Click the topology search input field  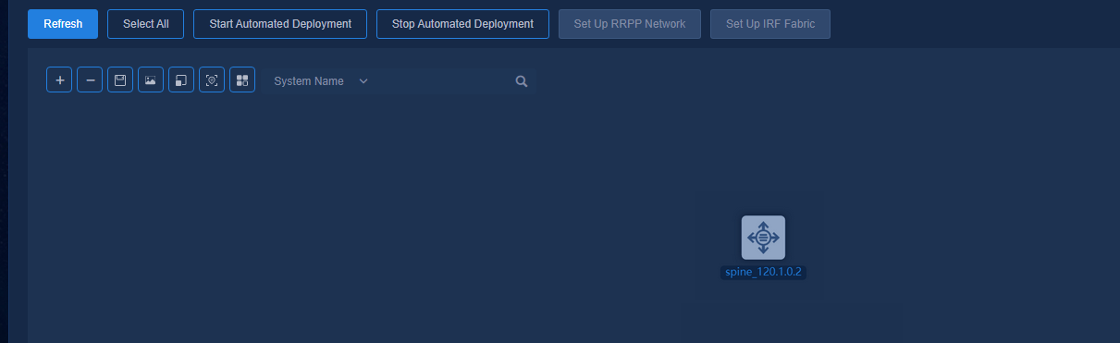click(x=442, y=81)
